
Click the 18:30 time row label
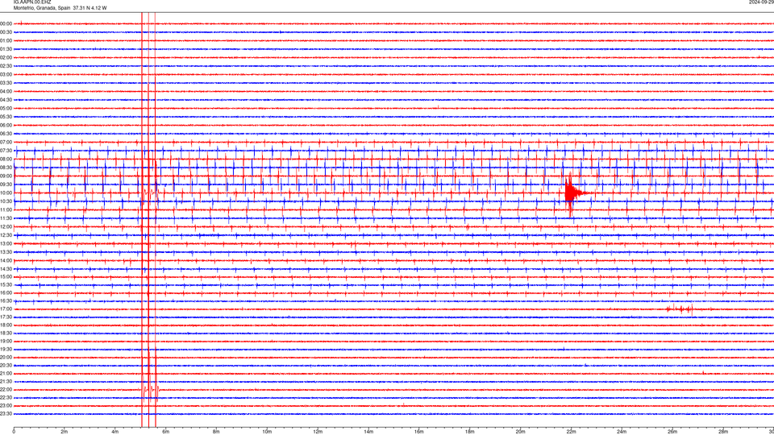[6, 333]
